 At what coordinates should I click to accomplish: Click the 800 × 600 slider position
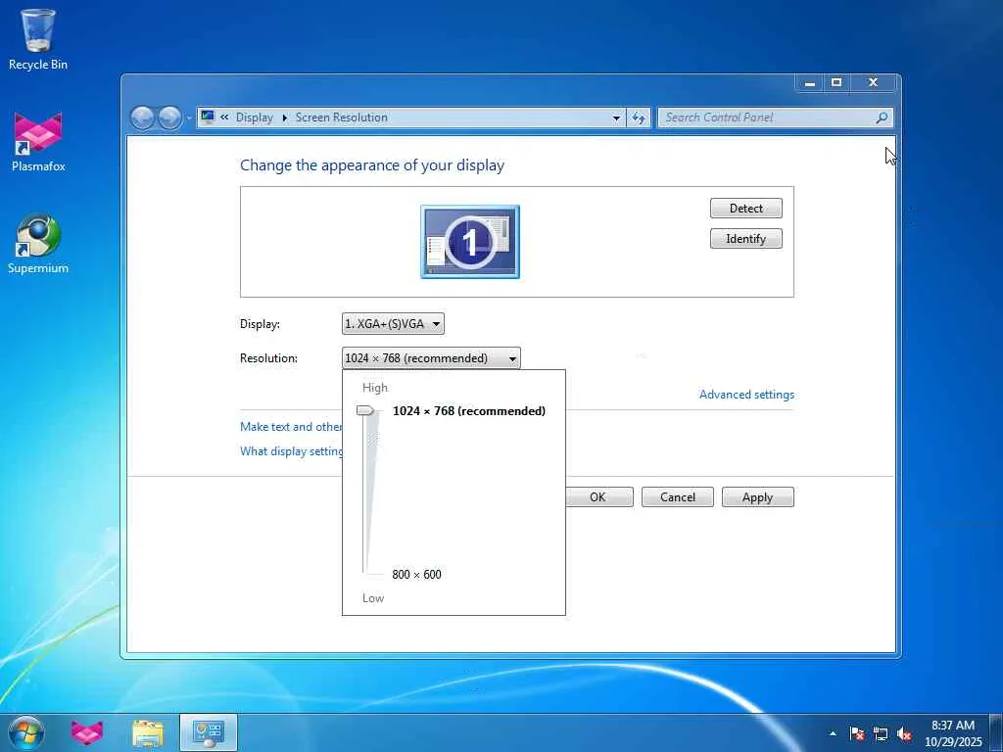pos(416,574)
